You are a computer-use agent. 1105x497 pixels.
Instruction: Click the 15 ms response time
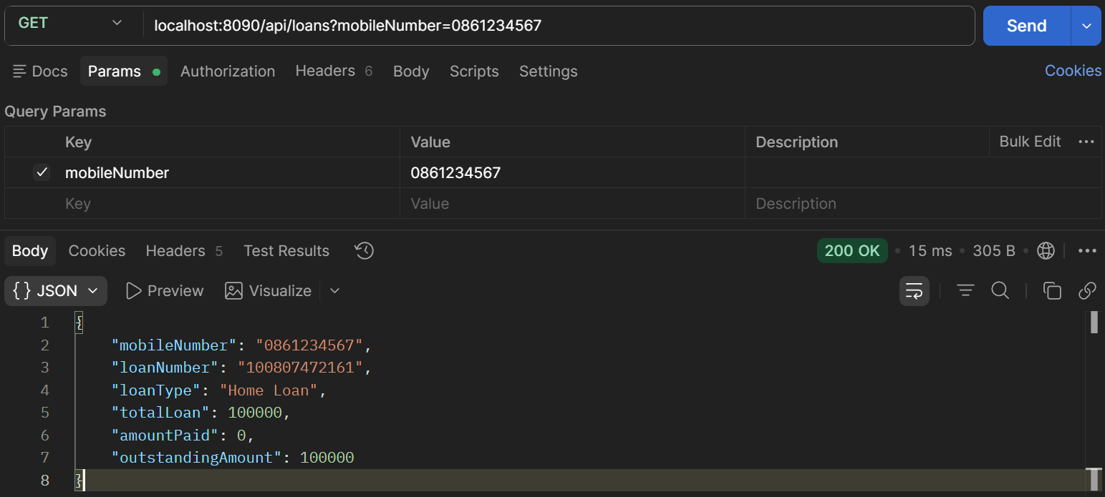click(x=930, y=251)
